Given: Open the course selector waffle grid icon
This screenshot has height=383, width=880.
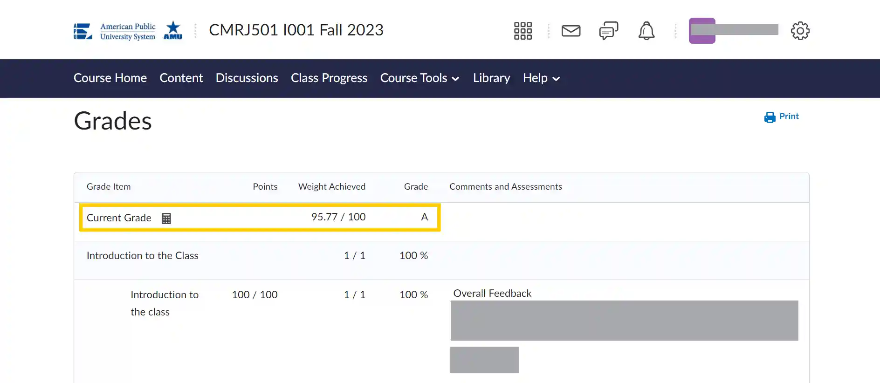Looking at the screenshot, I should (x=522, y=31).
